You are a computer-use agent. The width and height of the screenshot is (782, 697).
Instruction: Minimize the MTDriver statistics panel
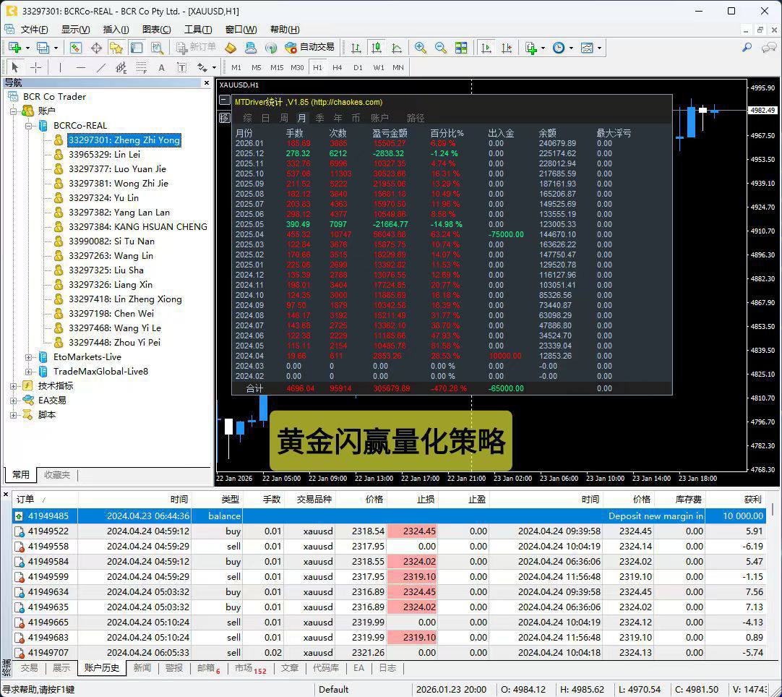click(x=225, y=101)
